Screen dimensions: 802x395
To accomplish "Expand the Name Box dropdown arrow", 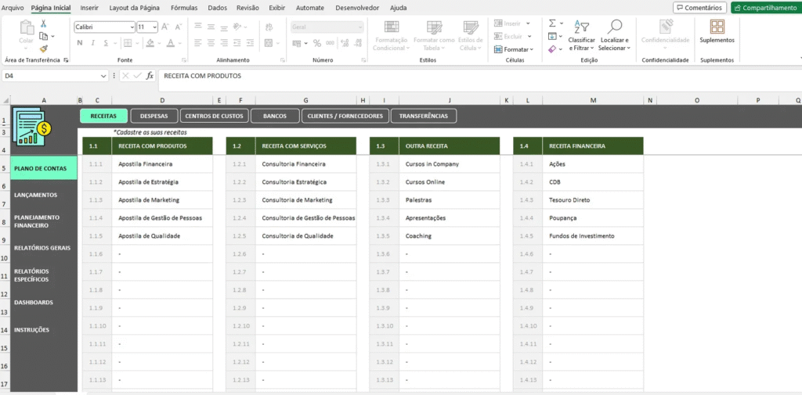I will pyautogui.click(x=103, y=76).
